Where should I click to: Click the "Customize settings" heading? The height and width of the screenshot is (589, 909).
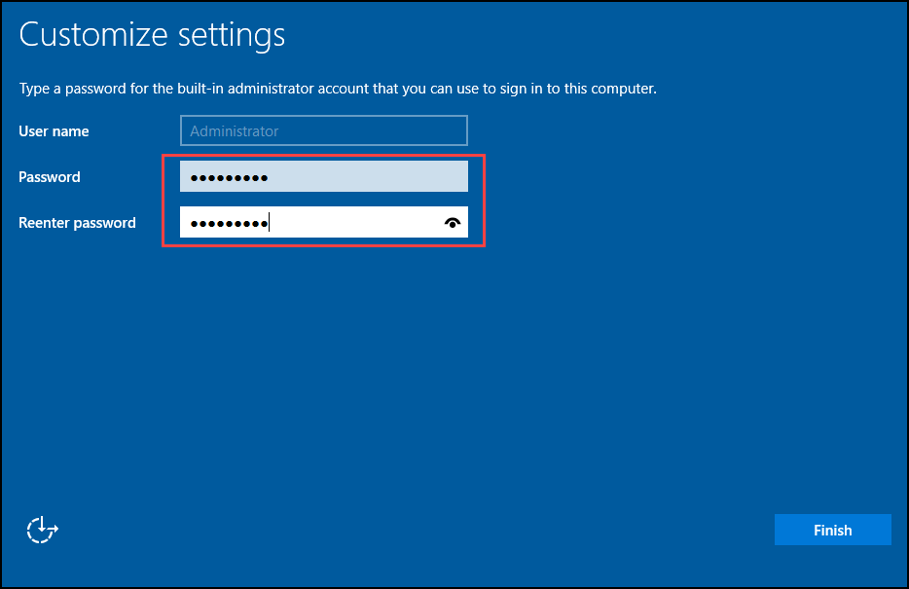[152, 35]
